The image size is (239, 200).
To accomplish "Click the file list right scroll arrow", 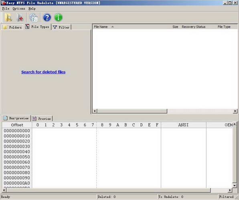I will pyautogui.click(x=235, y=111).
